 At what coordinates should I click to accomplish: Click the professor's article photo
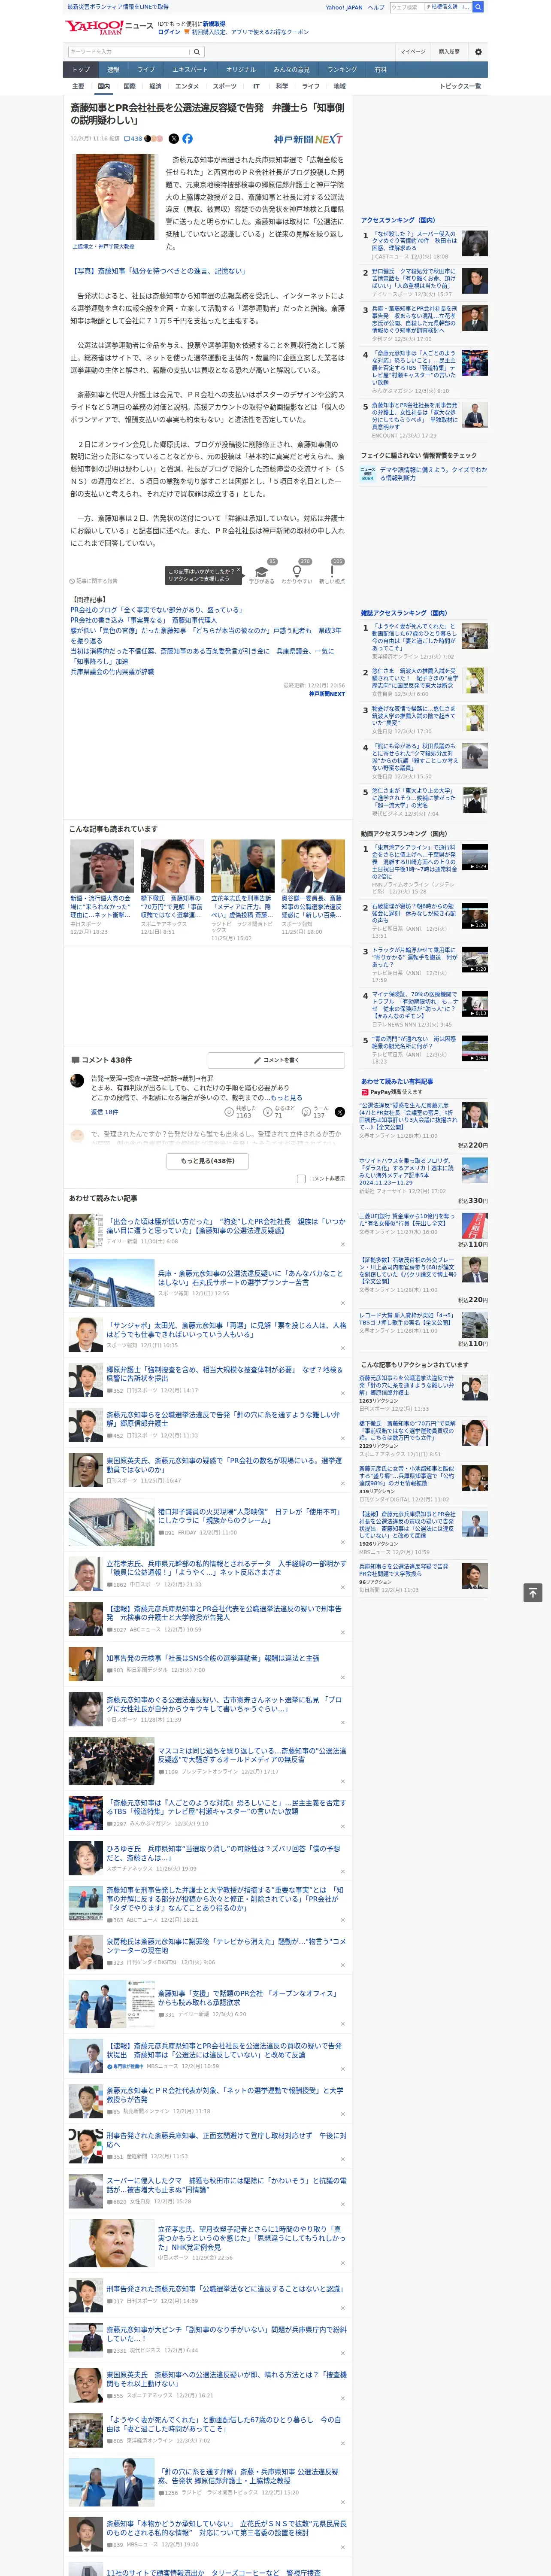pyautogui.click(x=114, y=196)
